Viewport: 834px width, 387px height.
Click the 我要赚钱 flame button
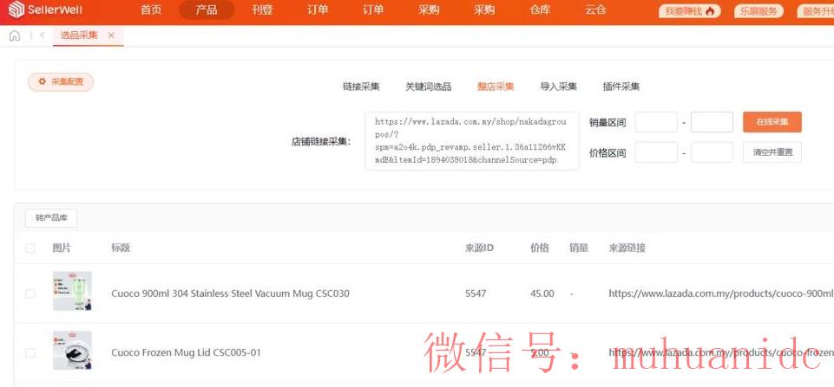pyautogui.click(x=690, y=11)
